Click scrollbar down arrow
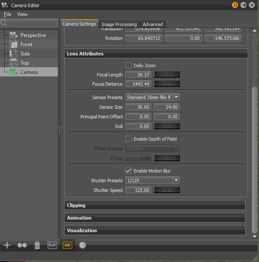 254,236
